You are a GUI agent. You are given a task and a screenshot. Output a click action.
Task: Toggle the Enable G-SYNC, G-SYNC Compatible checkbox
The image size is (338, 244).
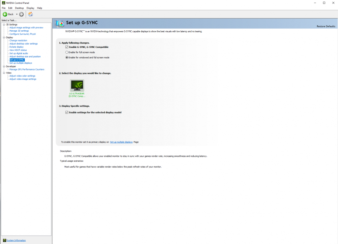pyautogui.click(x=67, y=47)
